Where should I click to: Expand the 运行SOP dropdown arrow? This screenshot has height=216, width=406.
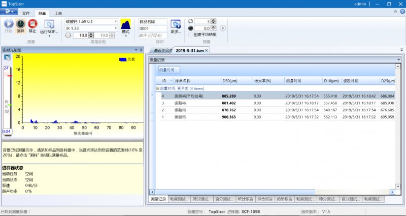pos(49,36)
